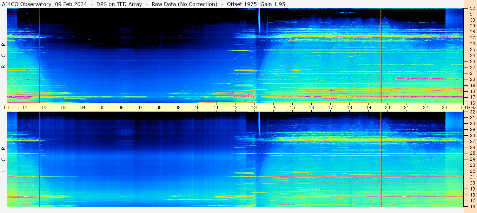Click the 10 hour label on the time axis
Image resolution: width=477 pixels, height=213 pixels.
[197, 107]
